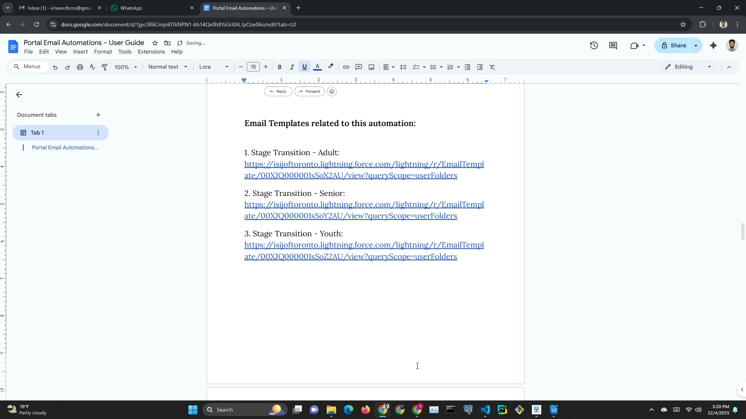
Task: Open the Insert menu
Action: click(80, 52)
